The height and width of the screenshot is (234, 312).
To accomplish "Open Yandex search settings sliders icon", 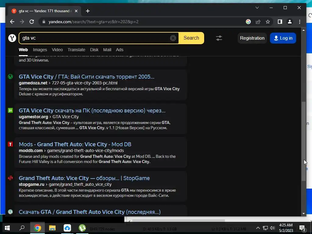I will [x=219, y=38].
